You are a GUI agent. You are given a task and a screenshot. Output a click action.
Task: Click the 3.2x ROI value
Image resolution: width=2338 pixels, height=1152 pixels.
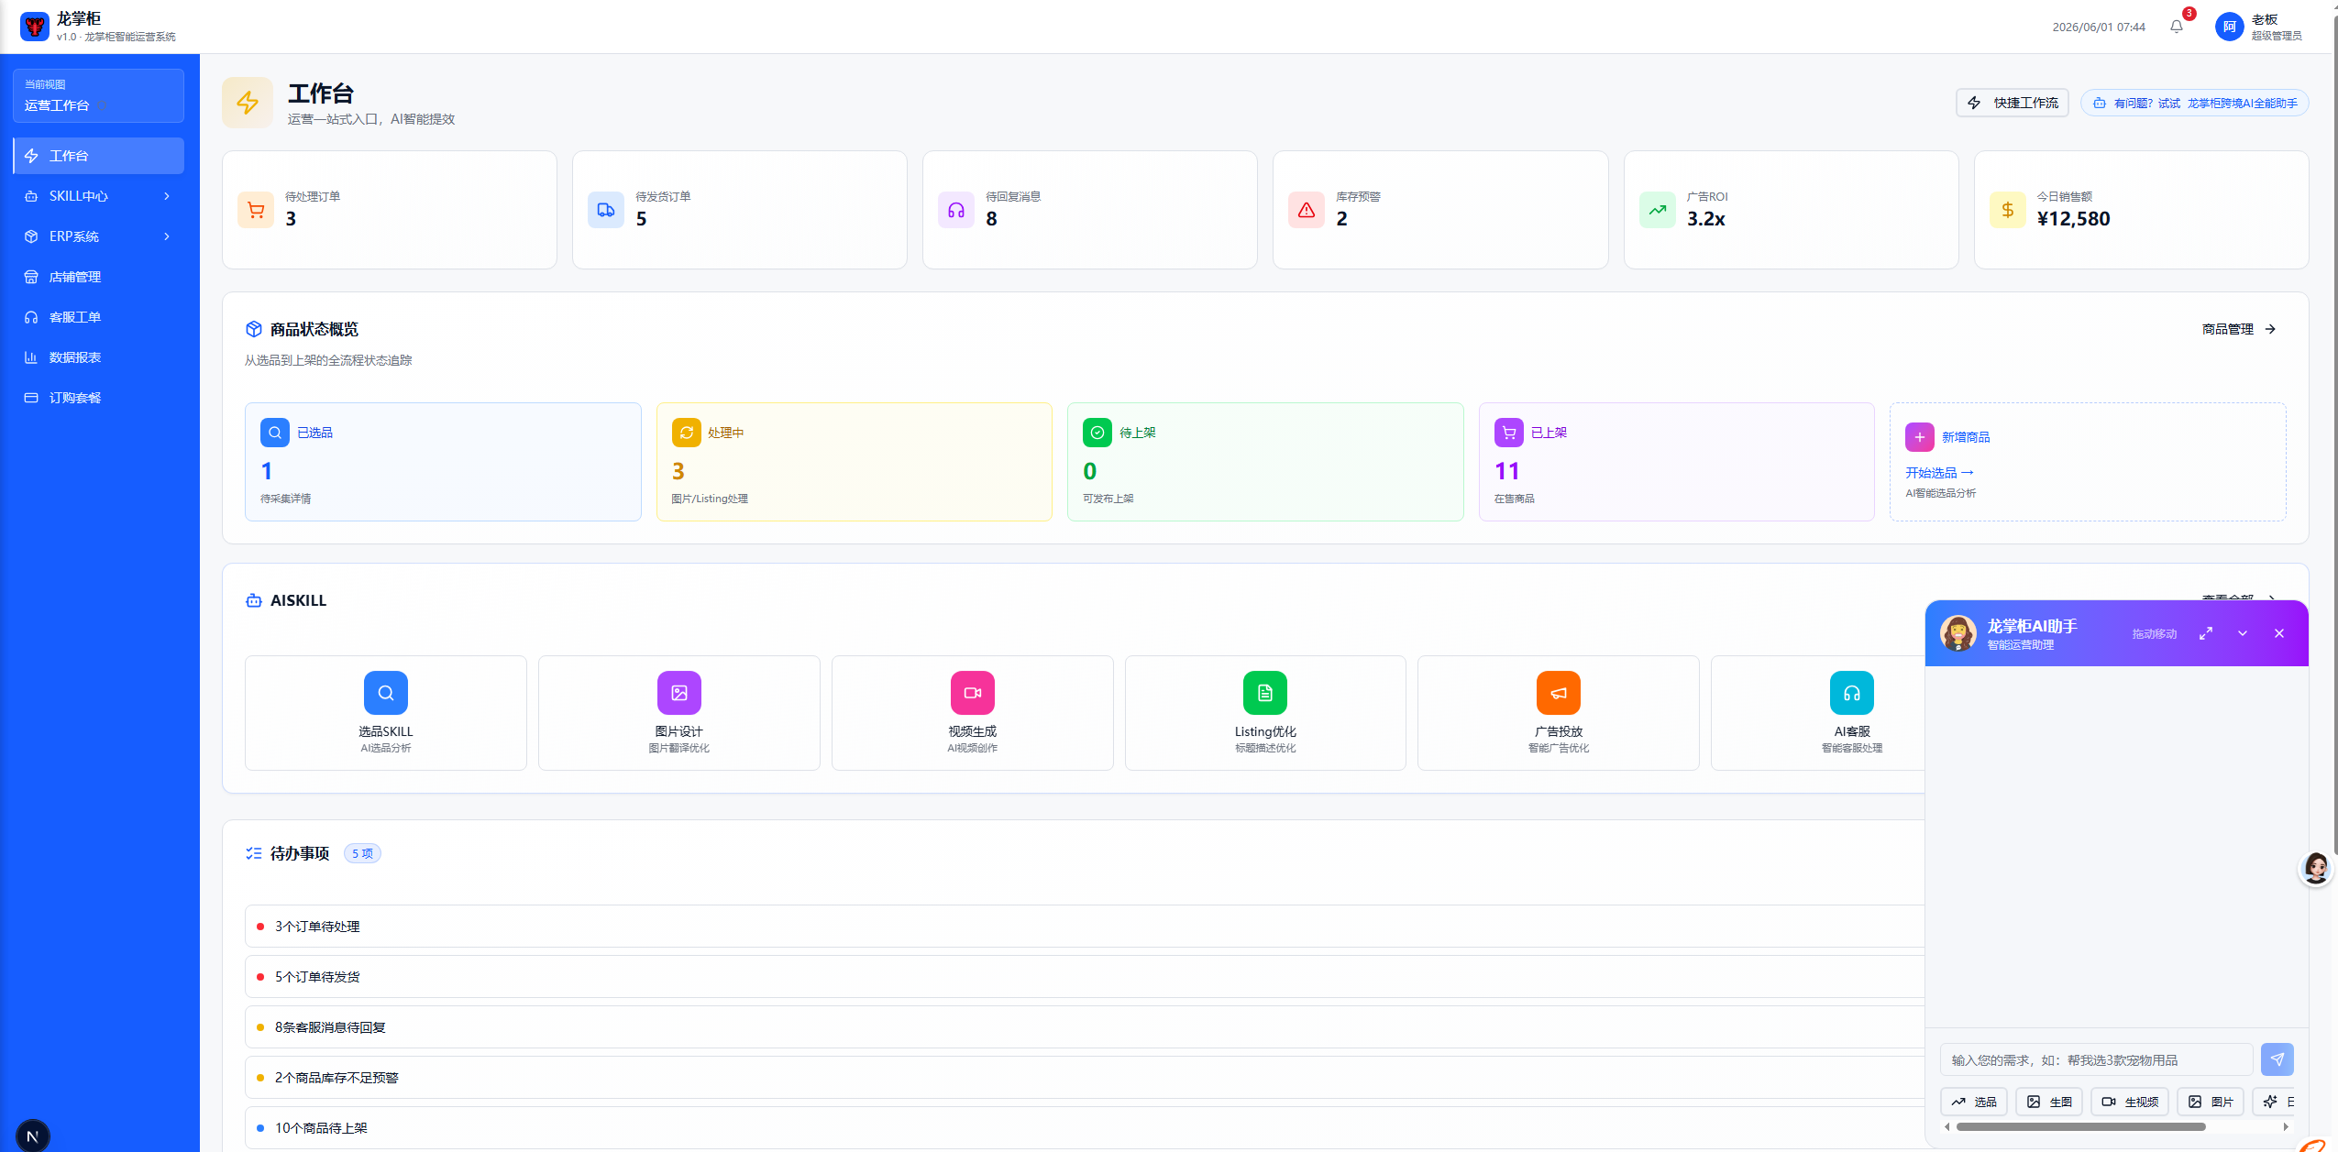click(x=1705, y=219)
